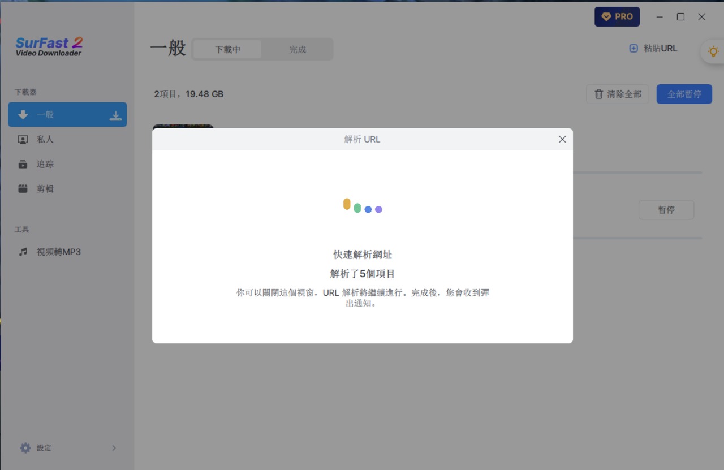Click the 剪輯 clip sidebar icon

[23, 189]
